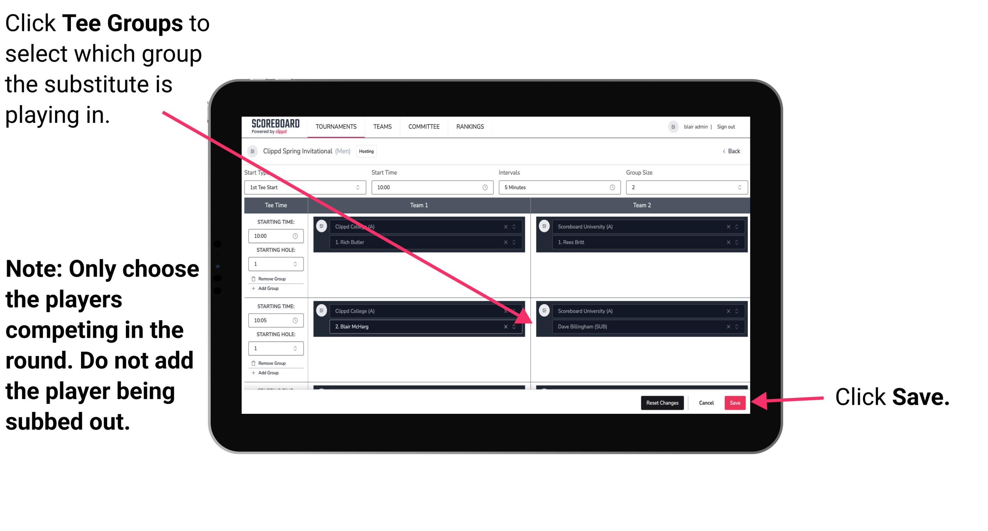Click the X icon next to Rich Butler
This screenshot has height=531, width=988.
(x=509, y=242)
